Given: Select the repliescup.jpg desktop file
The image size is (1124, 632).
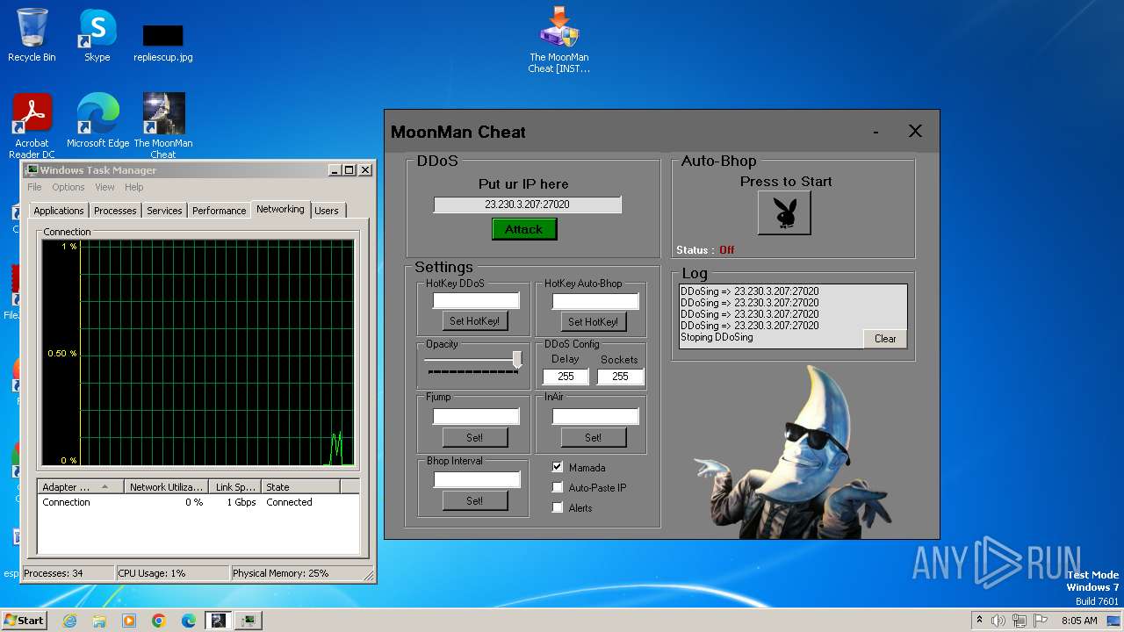Looking at the screenshot, I should (163, 42).
